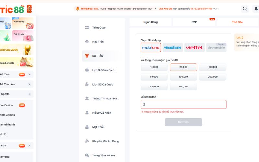The width and height of the screenshot is (259, 162).
Task: Open Lịch Sử Cá Cược menu item
Action: pyautogui.click(x=102, y=84)
